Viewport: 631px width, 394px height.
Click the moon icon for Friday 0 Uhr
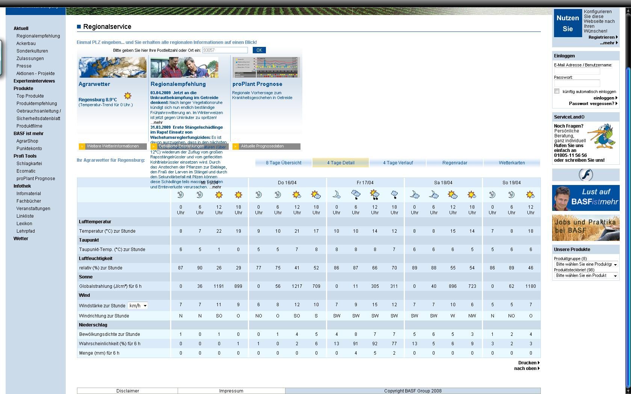pyautogui.click(x=337, y=194)
